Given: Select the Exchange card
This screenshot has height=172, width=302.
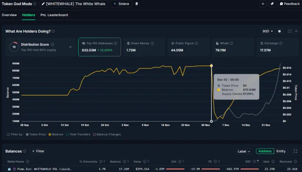Looking at the screenshot, I should (x=278, y=47).
